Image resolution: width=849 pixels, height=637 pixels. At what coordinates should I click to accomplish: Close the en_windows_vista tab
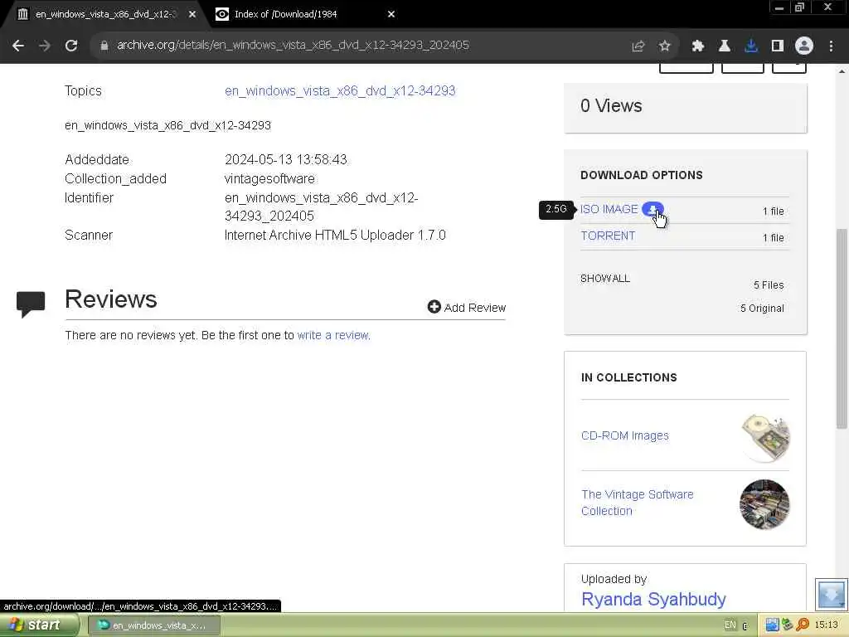pos(192,15)
